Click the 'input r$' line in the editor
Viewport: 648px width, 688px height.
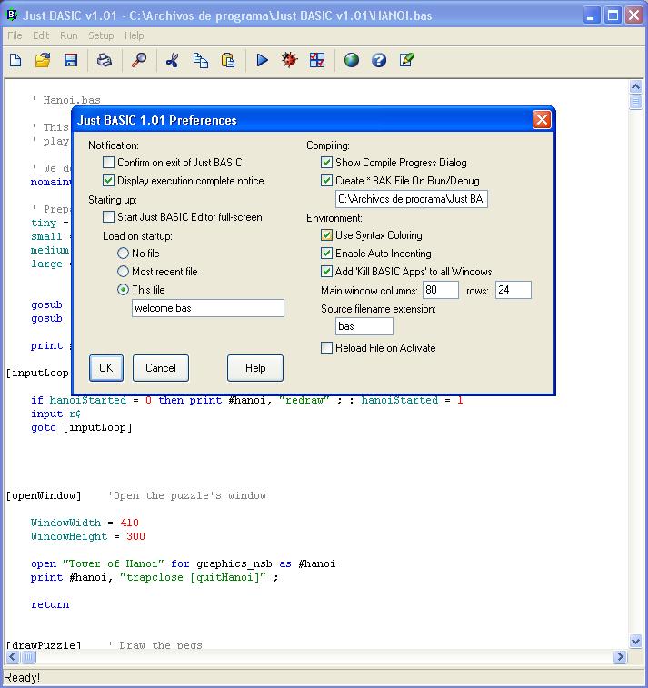click(55, 414)
